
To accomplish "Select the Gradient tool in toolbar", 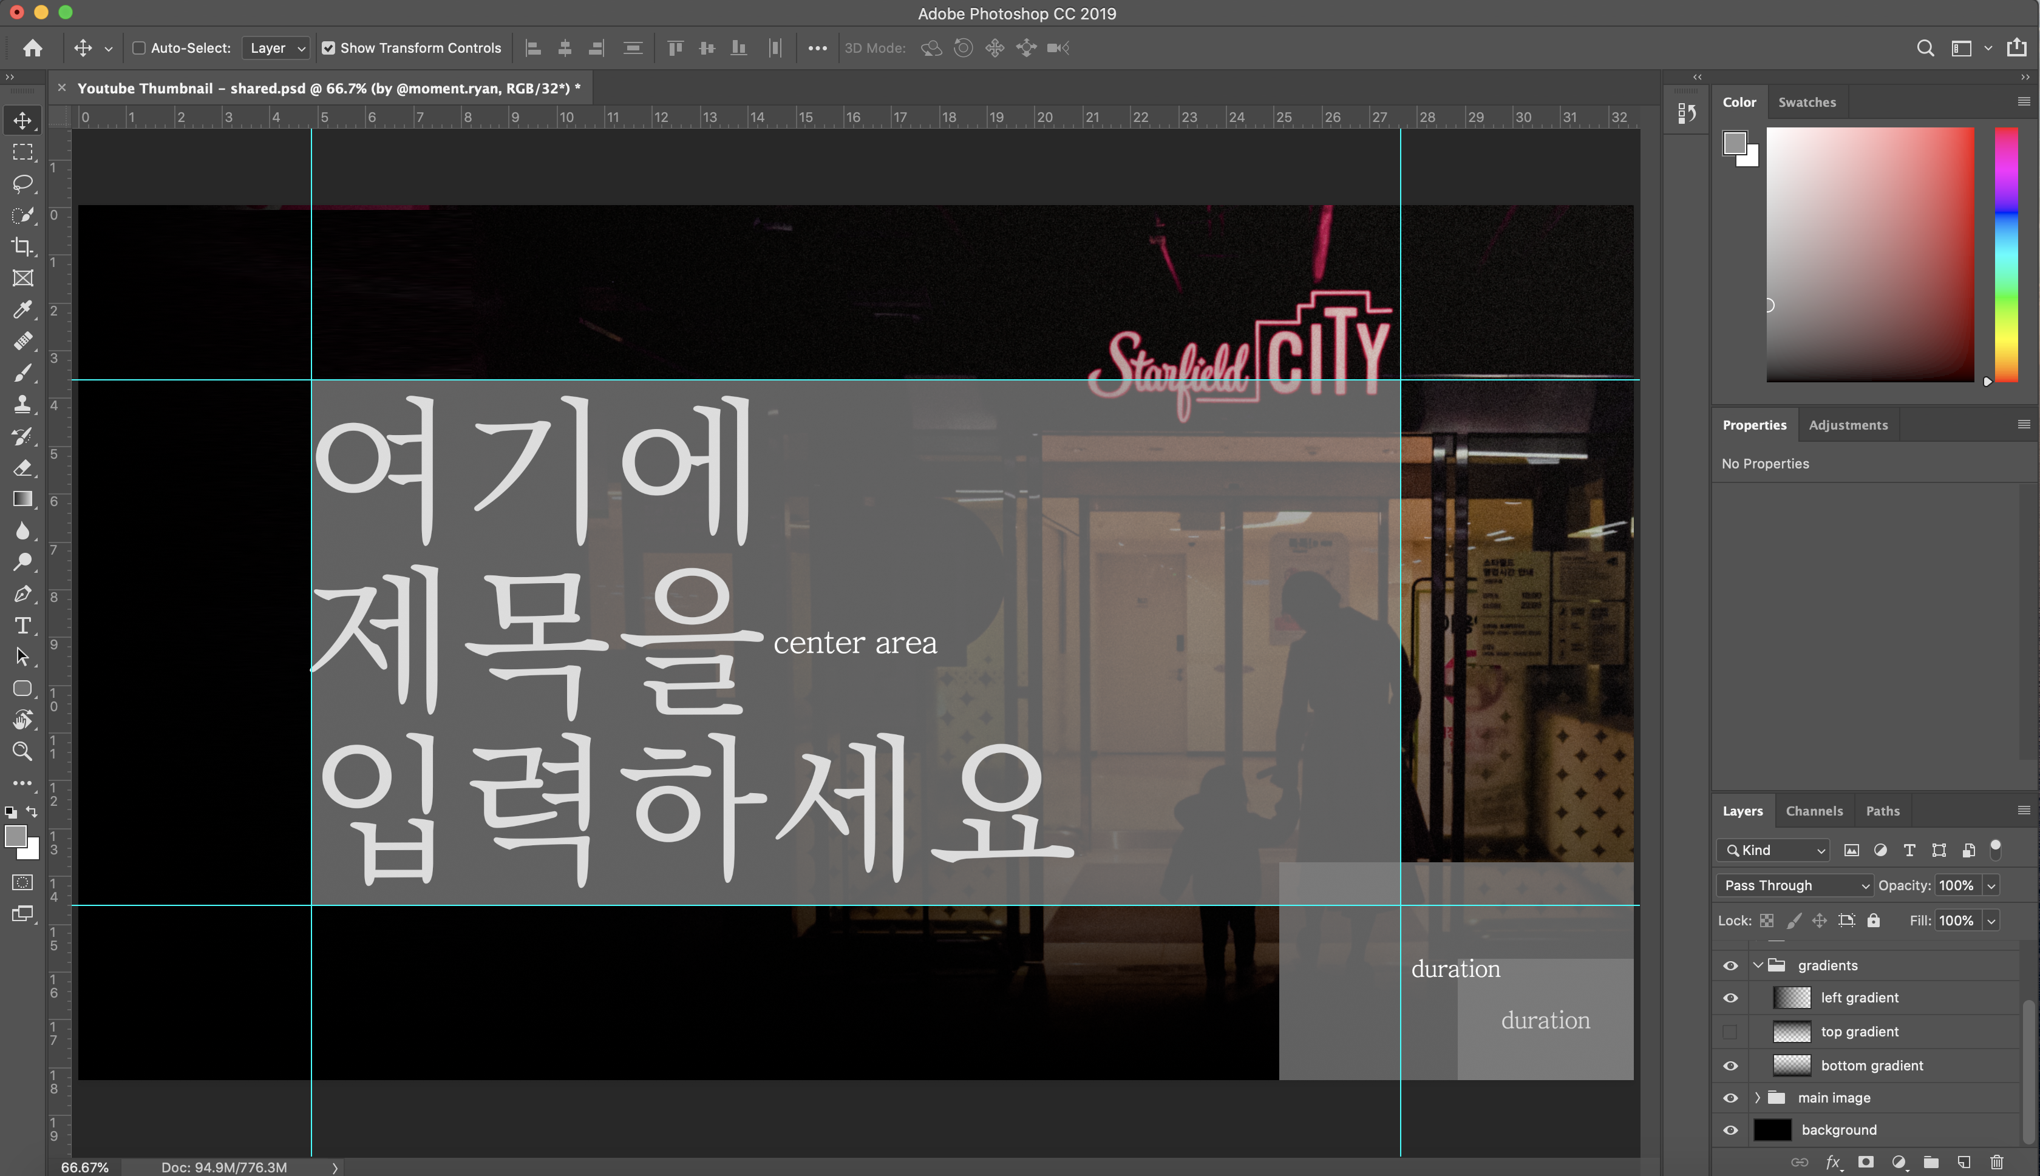I will (x=22, y=499).
